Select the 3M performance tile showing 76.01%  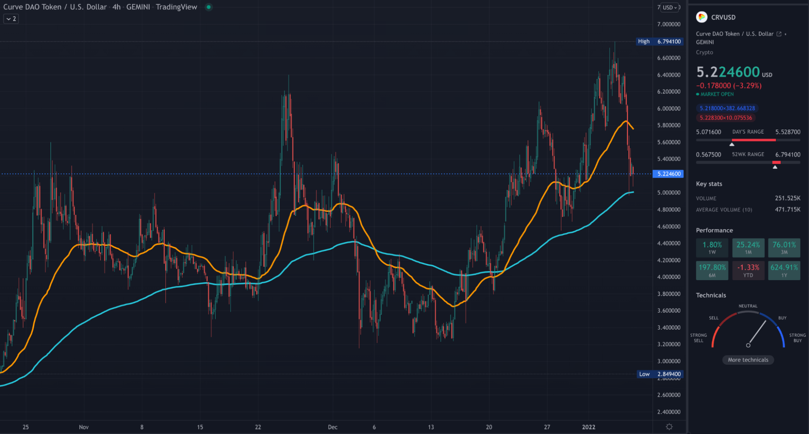coord(784,248)
